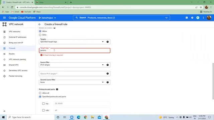Show help for Second source filter
Screen dimensions: 214x120
(x=108, y=82)
